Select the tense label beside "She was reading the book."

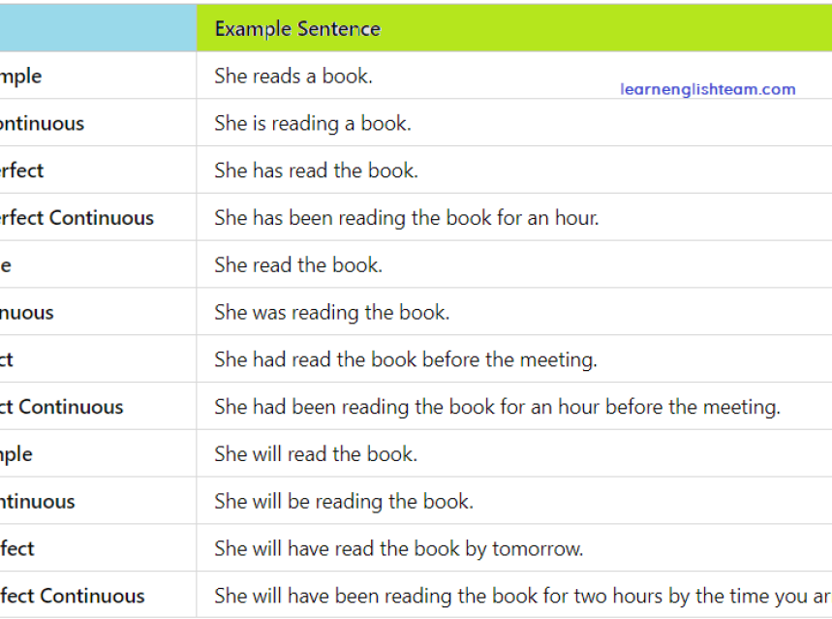pyautogui.click(x=27, y=313)
